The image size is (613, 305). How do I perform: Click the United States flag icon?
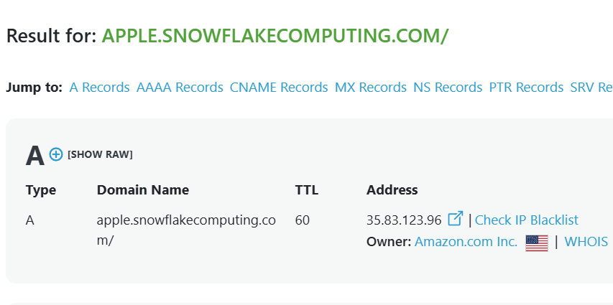[x=536, y=243]
